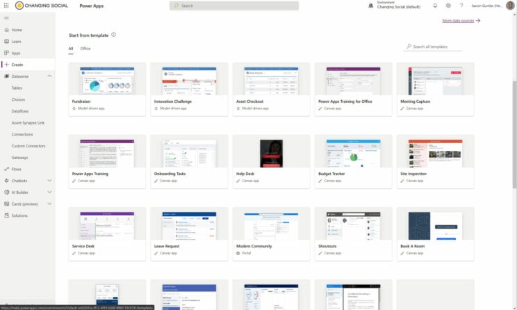Click the Apps grid icon in sidebar

[x=6, y=53]
